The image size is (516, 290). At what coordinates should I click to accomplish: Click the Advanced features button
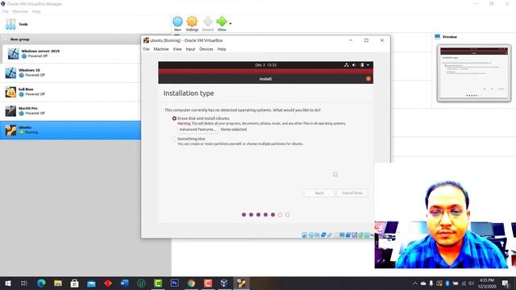click(198, 130)
